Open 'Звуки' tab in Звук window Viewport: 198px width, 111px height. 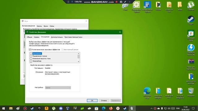(x=46, y=26)
